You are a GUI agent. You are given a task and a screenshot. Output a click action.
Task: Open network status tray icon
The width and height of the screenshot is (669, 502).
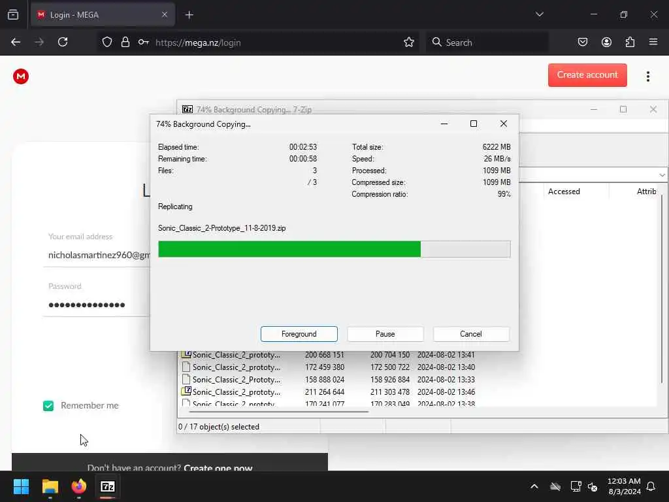pos(576,486)
